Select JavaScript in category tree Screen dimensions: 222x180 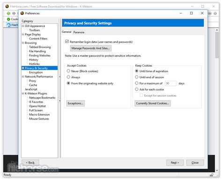tap(31, 89)
